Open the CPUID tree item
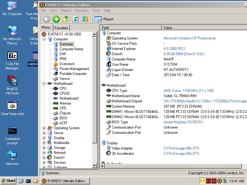The width and height of the screenshot is (247, 185). pyautogui.click(x=65, y=93)
